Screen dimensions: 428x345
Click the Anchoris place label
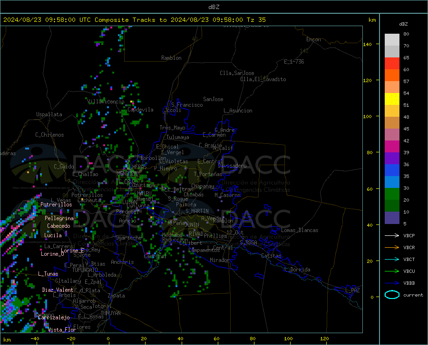(122, 262)
